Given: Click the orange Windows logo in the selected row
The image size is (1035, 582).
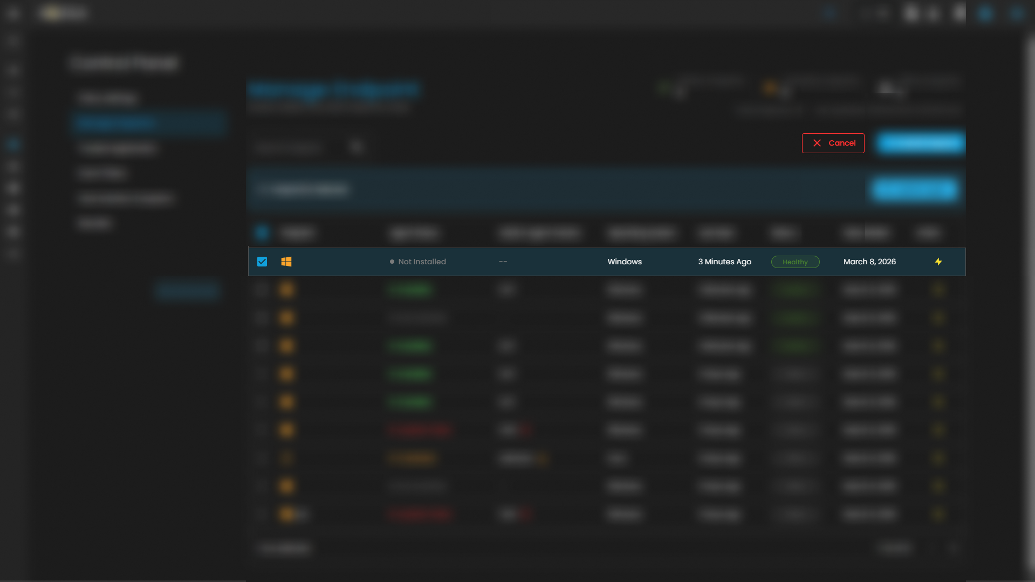Looking at the screenshot, I should (x=286, y=262).
